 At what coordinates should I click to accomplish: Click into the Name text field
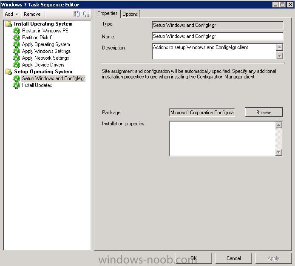click(x=218, y=36)
